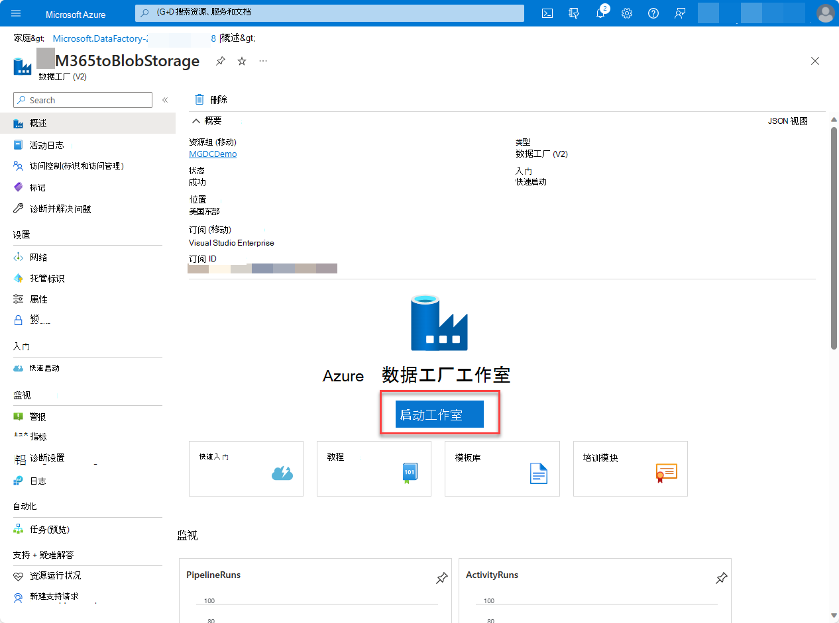Click the Search box in the left menu
Viewport: 839px width, 623px height.
tap(83, 100)
